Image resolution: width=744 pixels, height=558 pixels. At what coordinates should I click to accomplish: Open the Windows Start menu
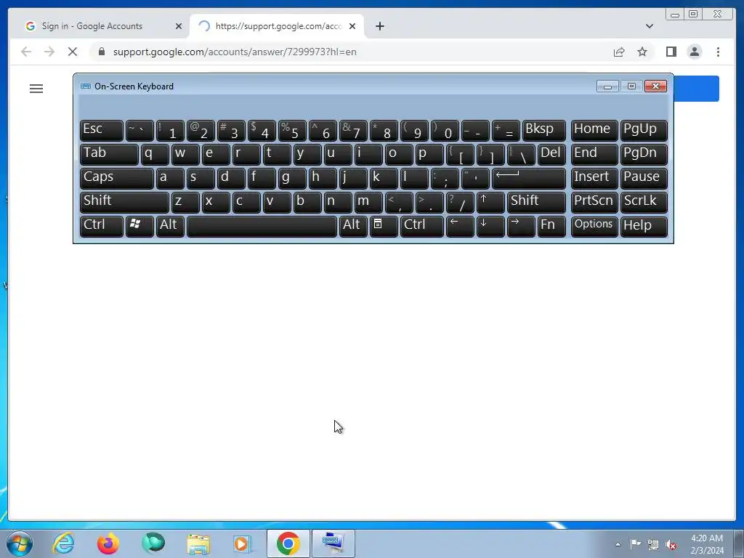tap(20, 543)
